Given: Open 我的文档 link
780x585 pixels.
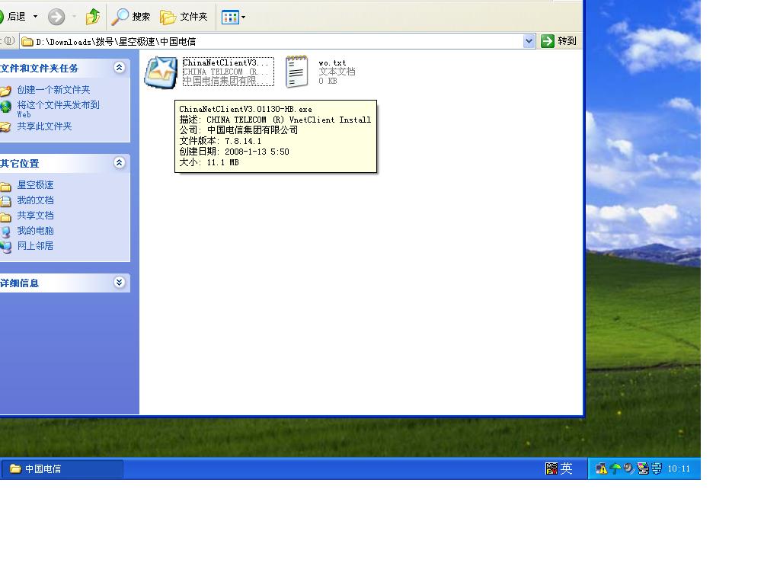Looking at the screenshot, I should [x=35, y=200].
